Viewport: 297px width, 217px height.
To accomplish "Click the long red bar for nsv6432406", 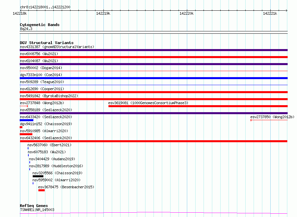I will 154,141.
